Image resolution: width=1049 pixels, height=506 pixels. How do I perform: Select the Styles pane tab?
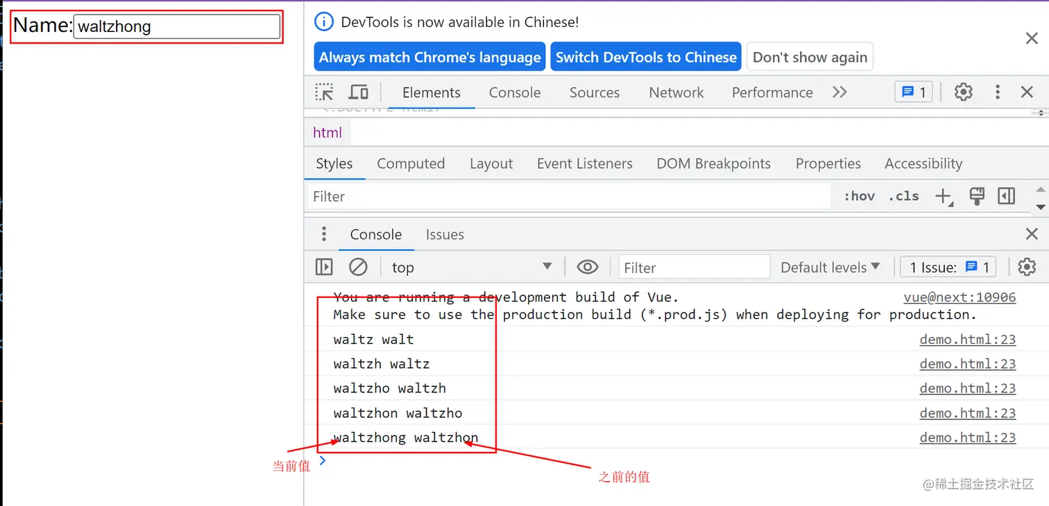tap(334, 164)
